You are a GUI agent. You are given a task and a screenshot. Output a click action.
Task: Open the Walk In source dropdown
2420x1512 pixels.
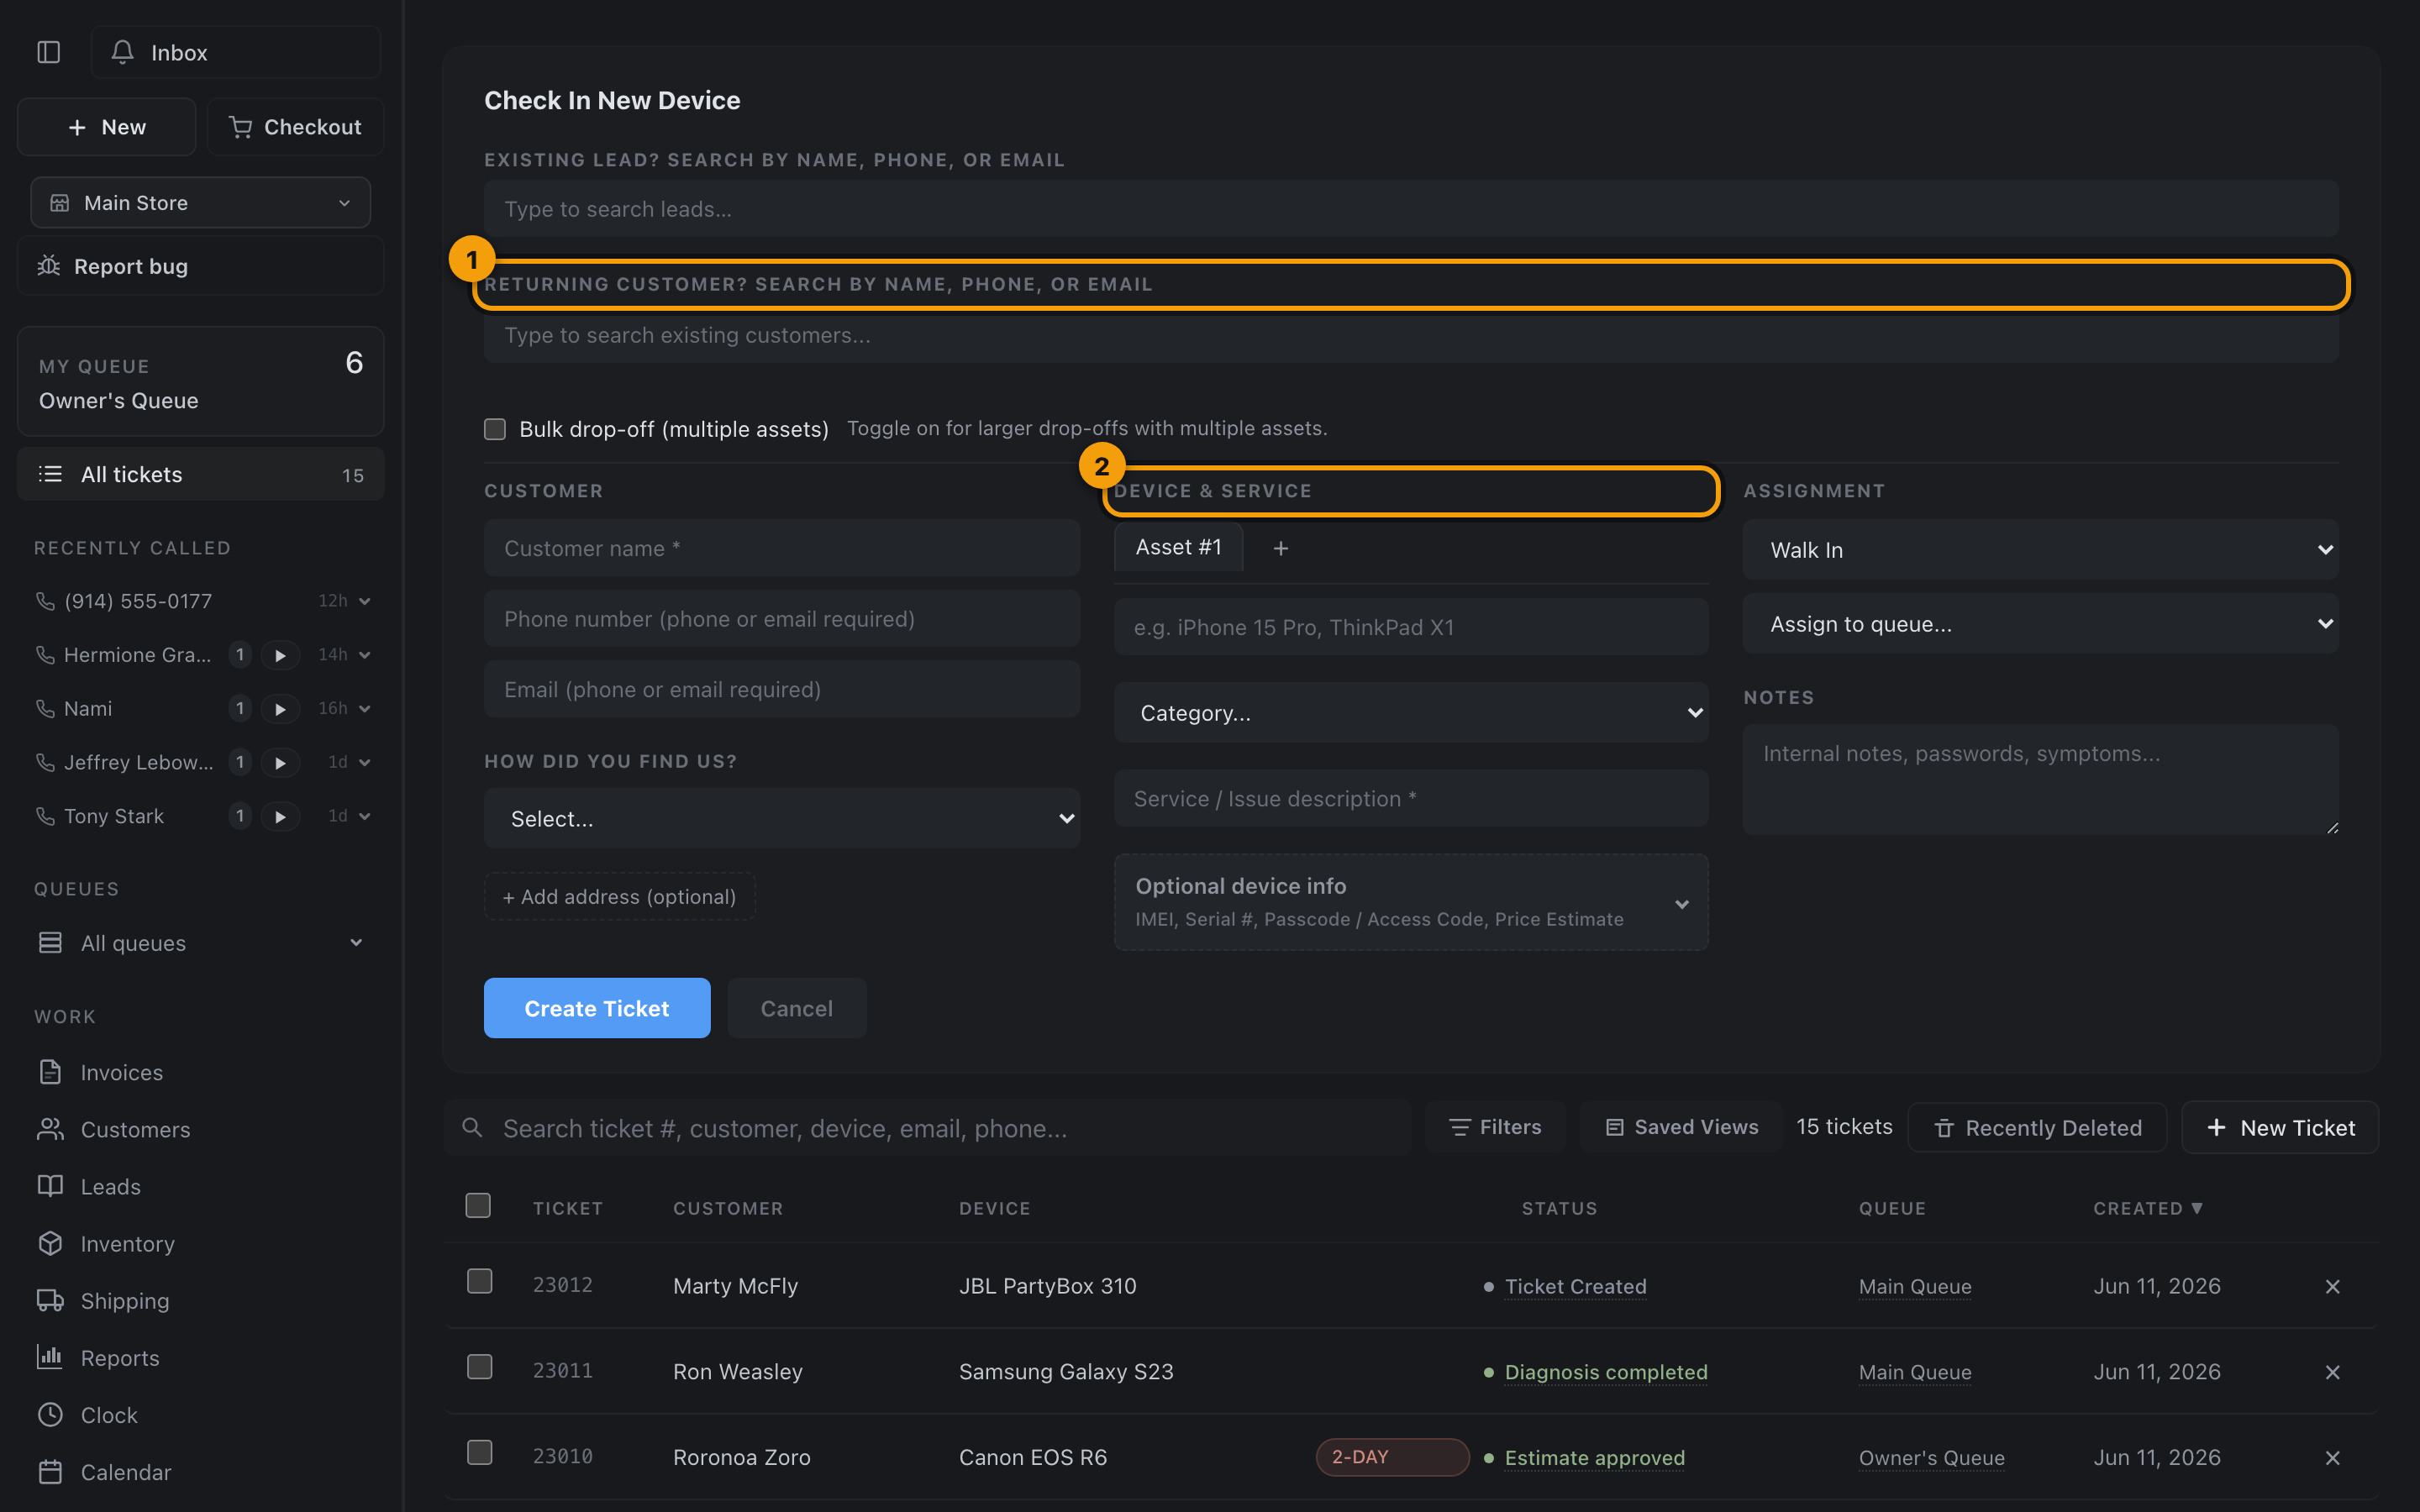click(x=2040, y=550)
